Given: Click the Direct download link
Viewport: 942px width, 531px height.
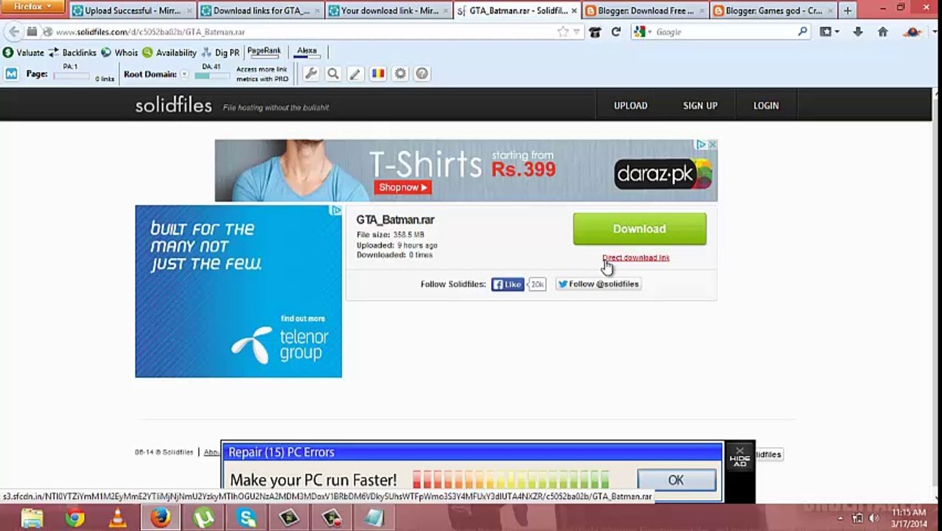Looking at the screenshot, I should (x=635, y=257).
